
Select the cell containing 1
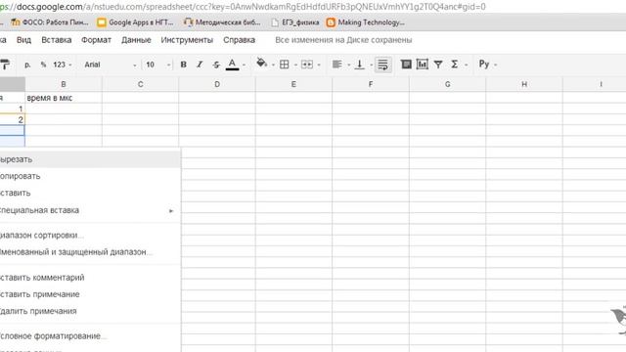pos(13,109)
